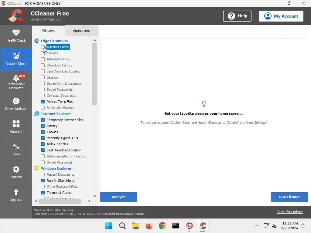Select the Saved Form Information entry
The width and height of the screenshot is (311, 233).
[x=64, y=83]
